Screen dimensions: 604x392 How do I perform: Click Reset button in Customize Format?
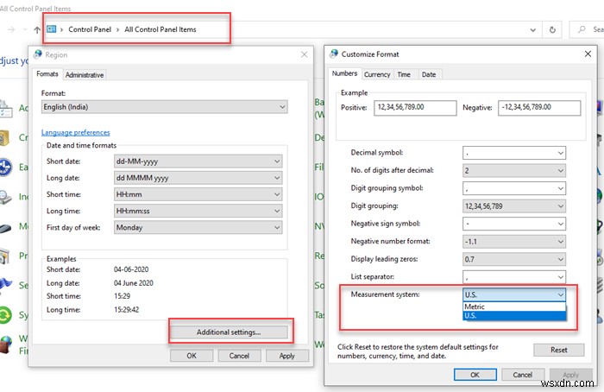(559, 350)
